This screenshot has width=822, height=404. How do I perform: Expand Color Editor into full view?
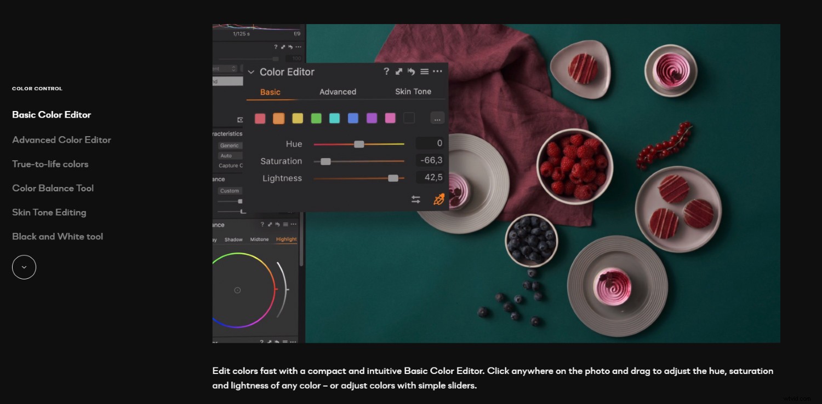(398, 72)
